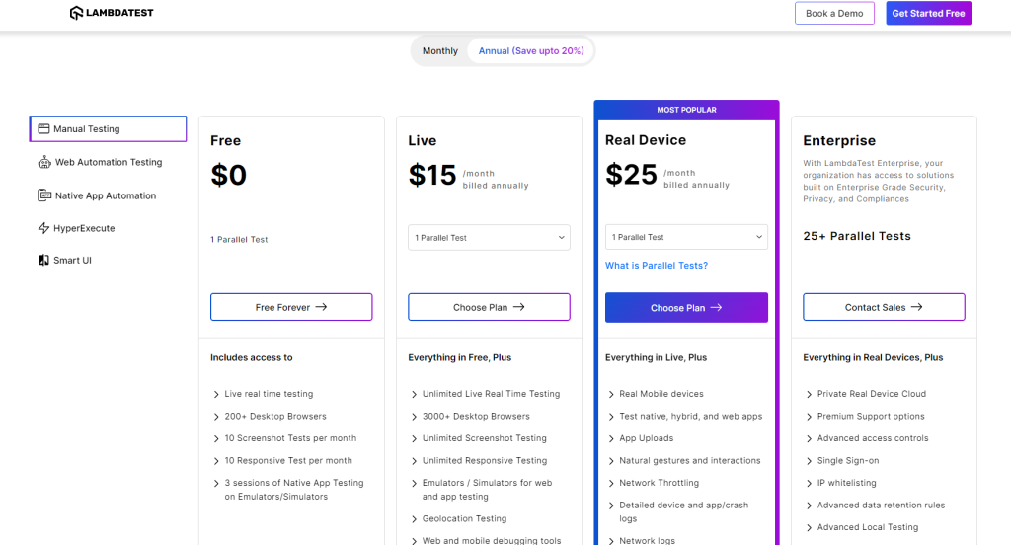Click chevron beside Private Real Device Cloud
1011x545 pixels.
click(x=810, y=394)
